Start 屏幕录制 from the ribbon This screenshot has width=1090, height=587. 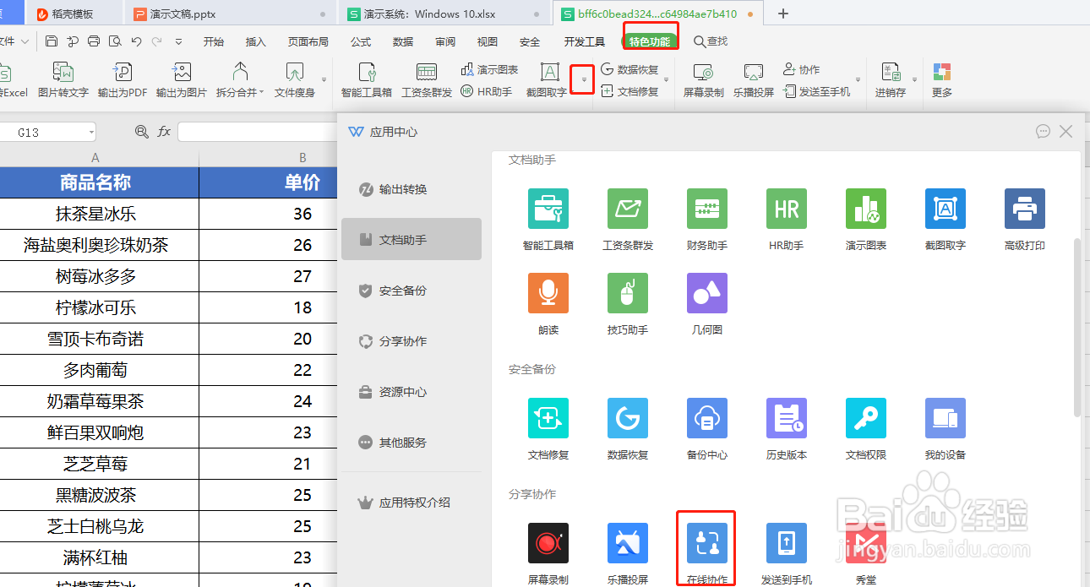point(704,80)
